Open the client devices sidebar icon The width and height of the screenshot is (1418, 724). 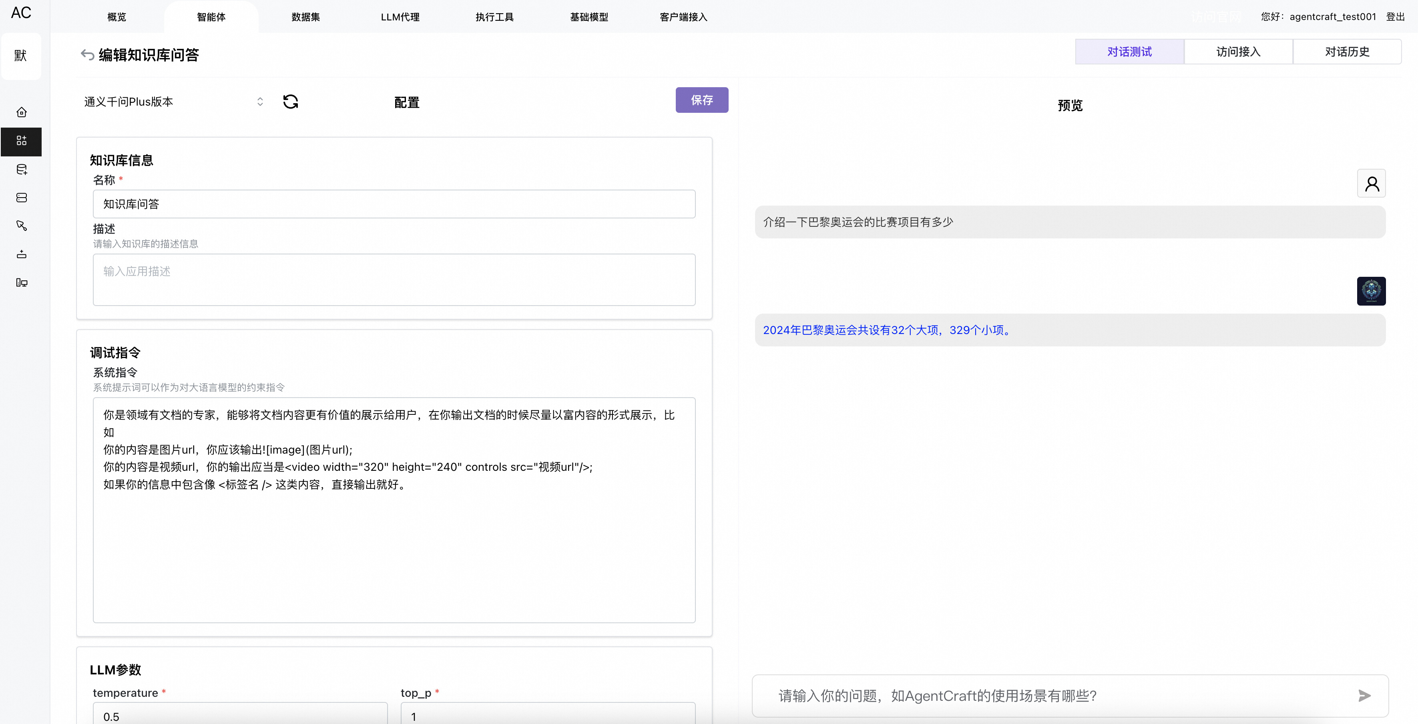(x=22, y=283)
